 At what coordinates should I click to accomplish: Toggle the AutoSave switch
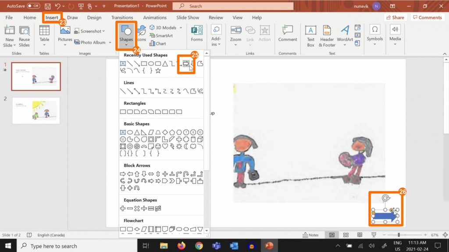(33, 6)
